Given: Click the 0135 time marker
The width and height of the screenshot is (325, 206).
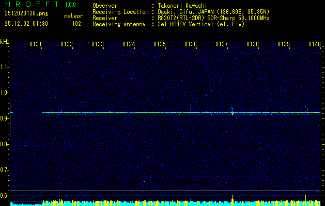Looking at the screenshot, I should pos(160,44).
